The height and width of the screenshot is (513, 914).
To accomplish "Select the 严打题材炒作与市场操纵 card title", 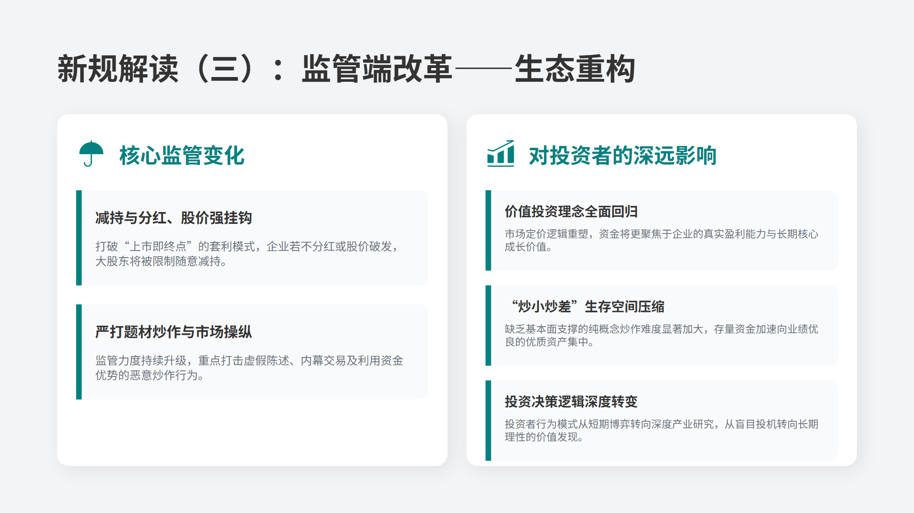I will click(x=174, y=332).
